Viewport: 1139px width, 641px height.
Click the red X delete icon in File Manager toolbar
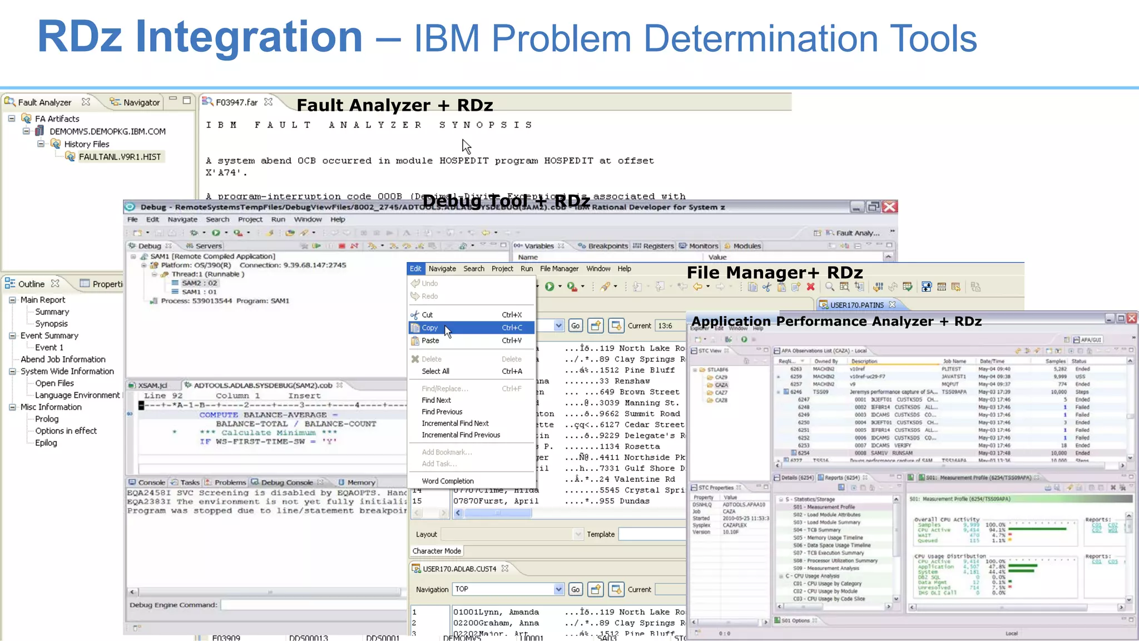(811, 287)
